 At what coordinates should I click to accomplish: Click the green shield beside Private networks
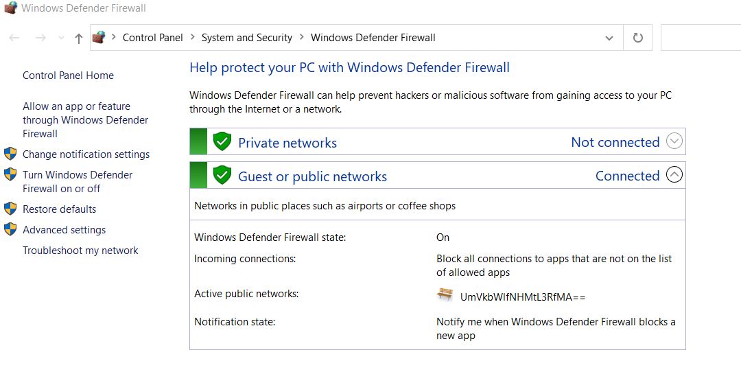222,141
